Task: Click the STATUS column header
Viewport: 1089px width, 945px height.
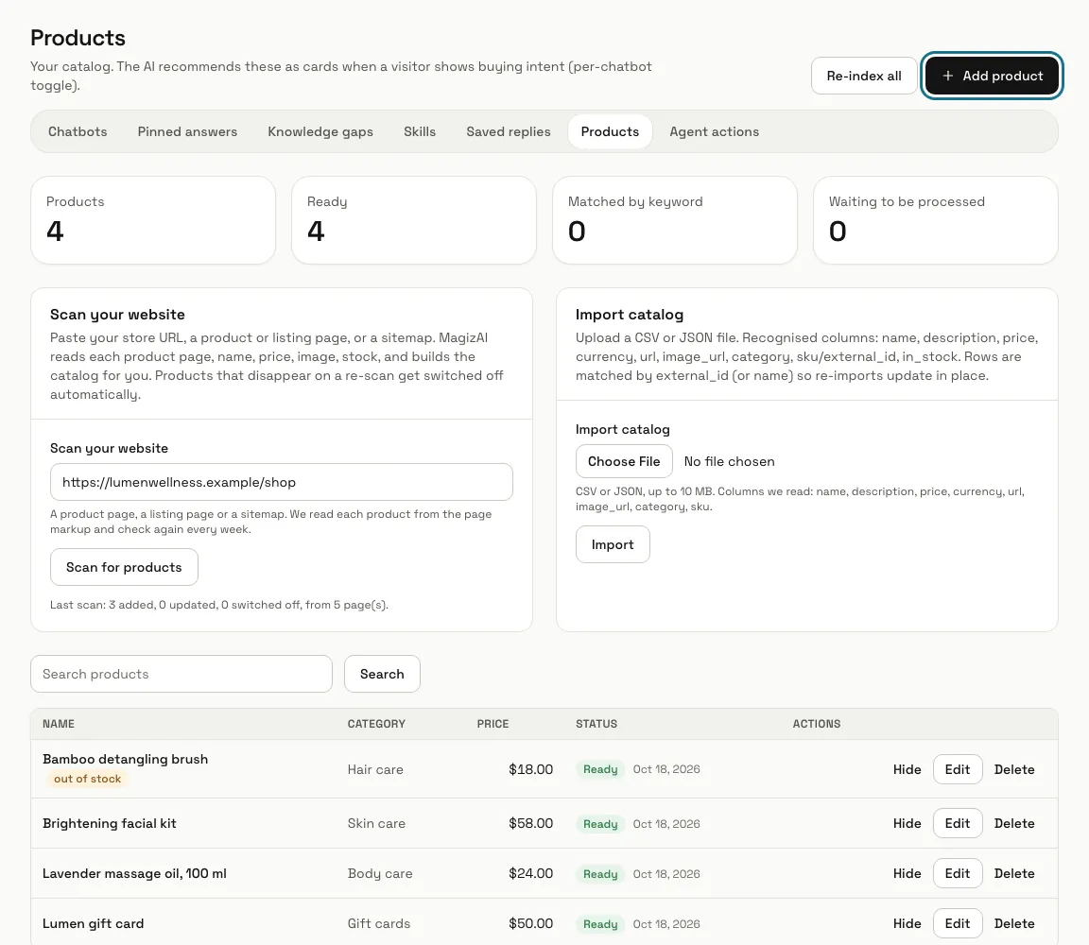Action: pyautogui.click(x=596, y=724)
